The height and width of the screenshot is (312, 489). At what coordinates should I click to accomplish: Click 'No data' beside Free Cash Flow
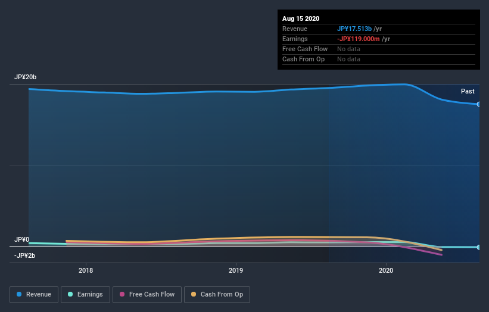[348, 49]
